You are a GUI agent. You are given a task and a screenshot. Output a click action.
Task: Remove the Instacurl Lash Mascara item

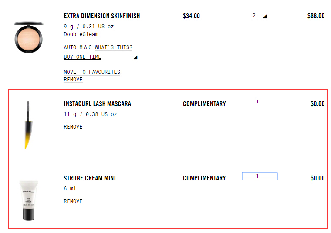click(73, 127)
